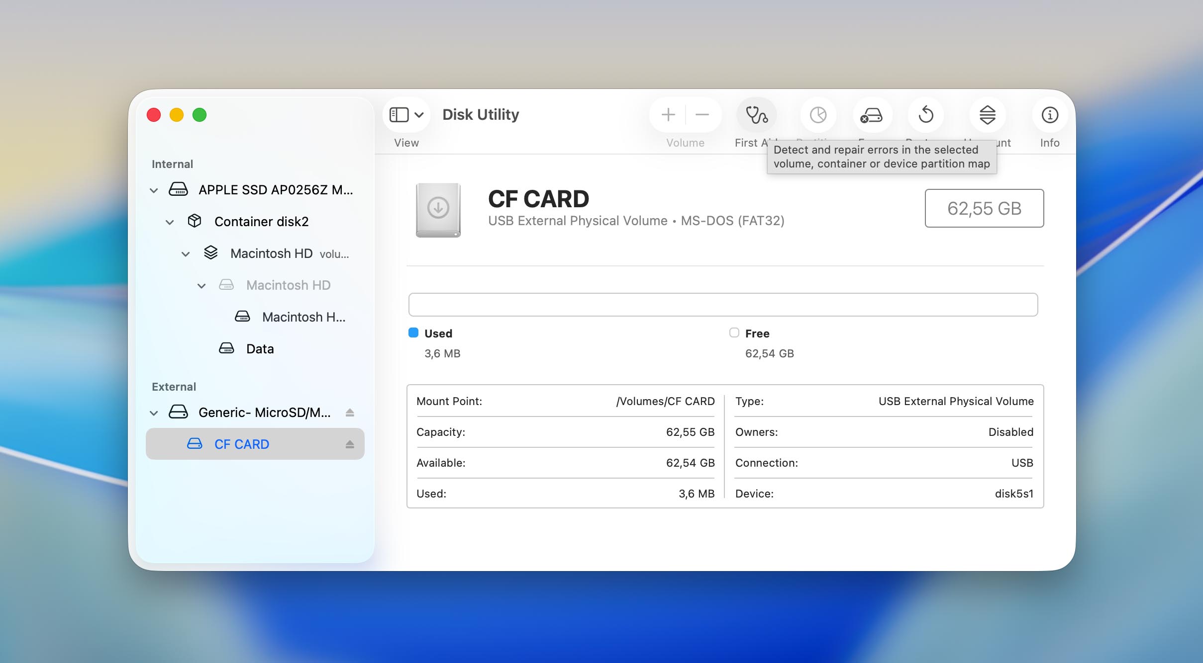1203x663 pixels.
Task: Collapse the Generic MicroSD device tree
Action: pyautogui.click(x=154, y=413)
